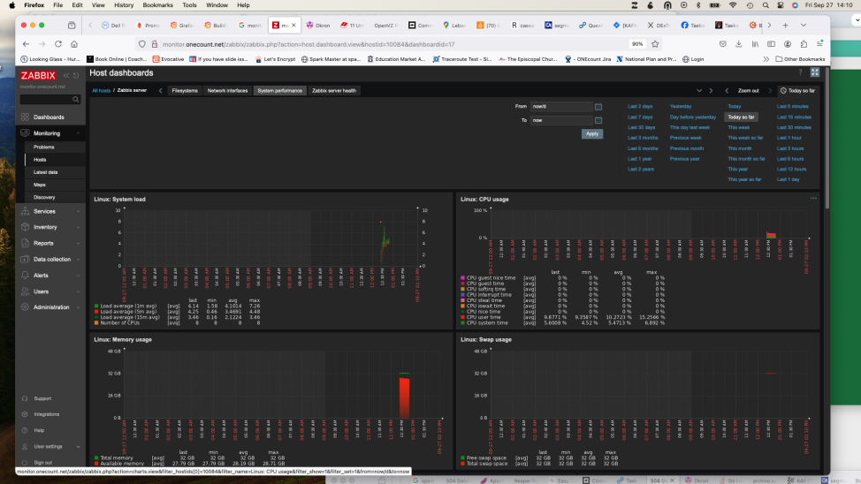
Task: Open the help question mark icon
Action: point(800,72)
